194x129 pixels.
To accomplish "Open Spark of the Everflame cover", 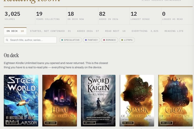I will (x=137, y=101).
